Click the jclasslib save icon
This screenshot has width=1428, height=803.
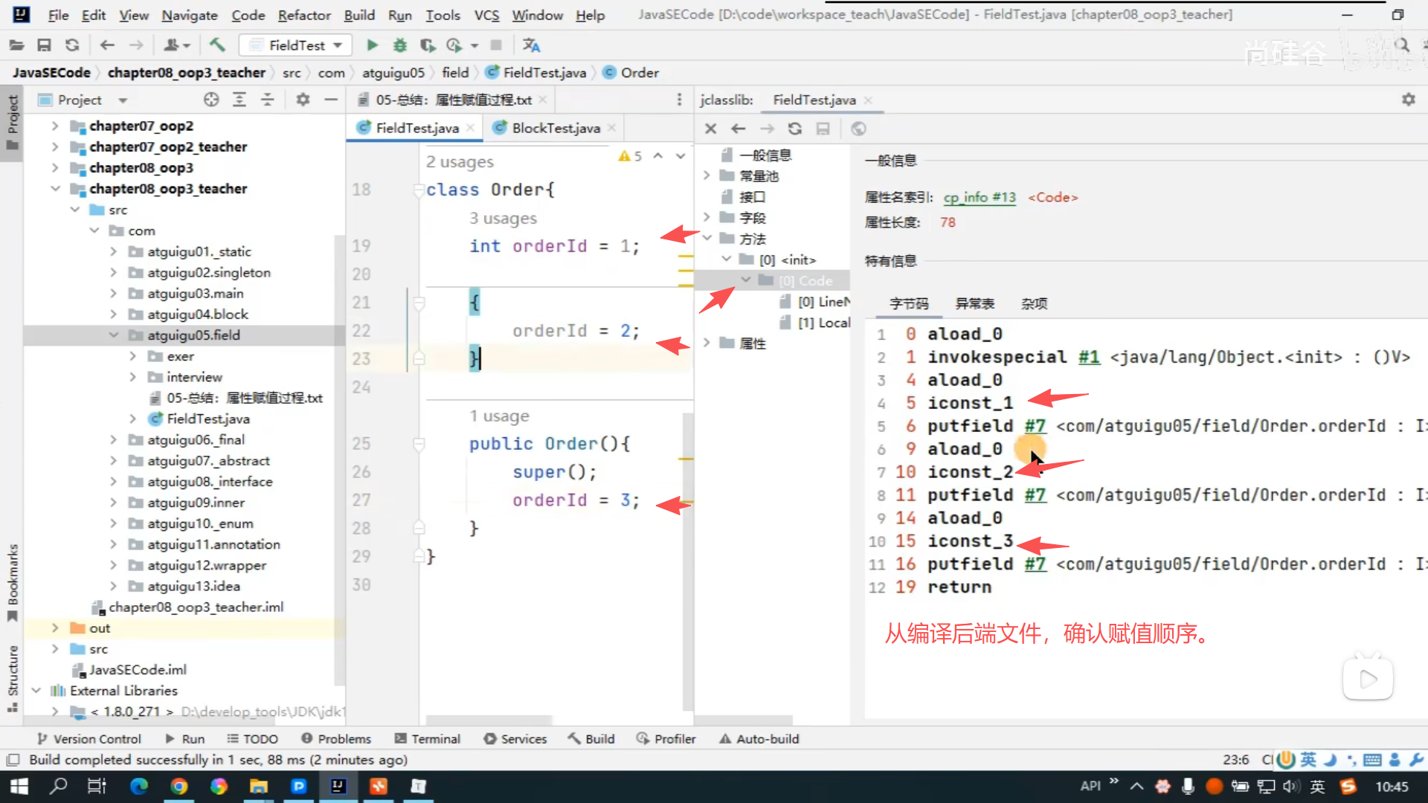823,129
